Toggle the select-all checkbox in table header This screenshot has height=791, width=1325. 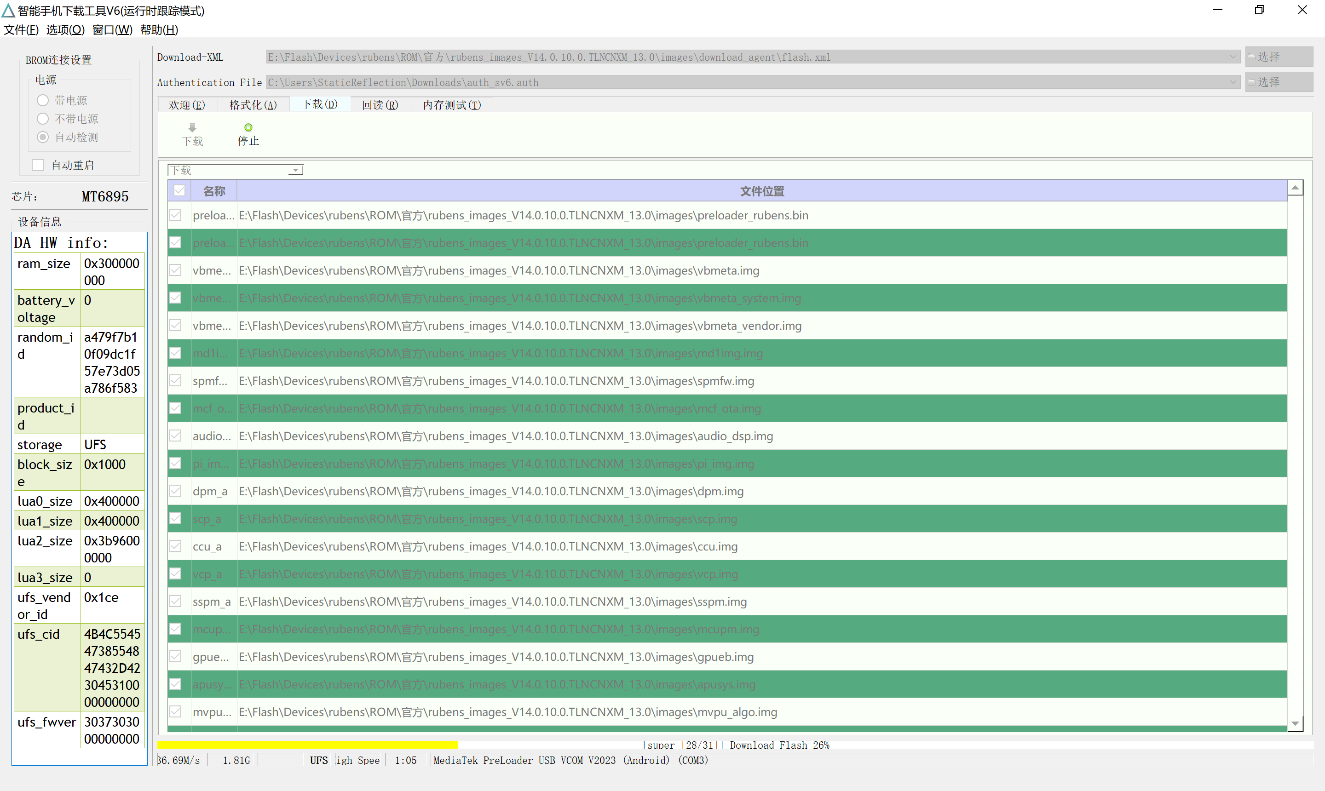[x=180, y=191]
